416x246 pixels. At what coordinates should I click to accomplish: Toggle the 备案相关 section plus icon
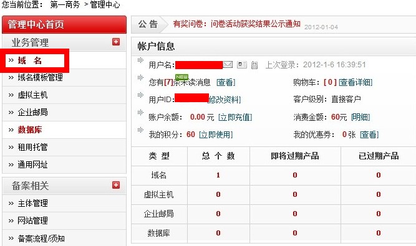click(116, 185)
